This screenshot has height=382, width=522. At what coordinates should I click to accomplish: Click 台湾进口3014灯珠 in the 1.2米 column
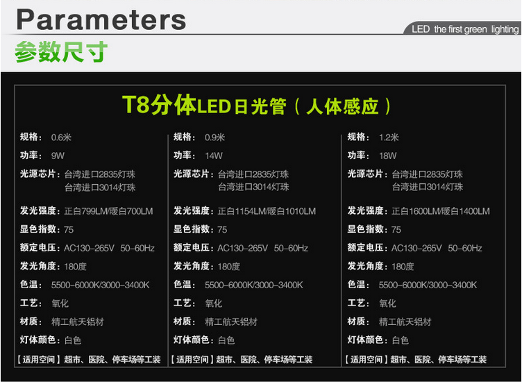tap(427, 188)
